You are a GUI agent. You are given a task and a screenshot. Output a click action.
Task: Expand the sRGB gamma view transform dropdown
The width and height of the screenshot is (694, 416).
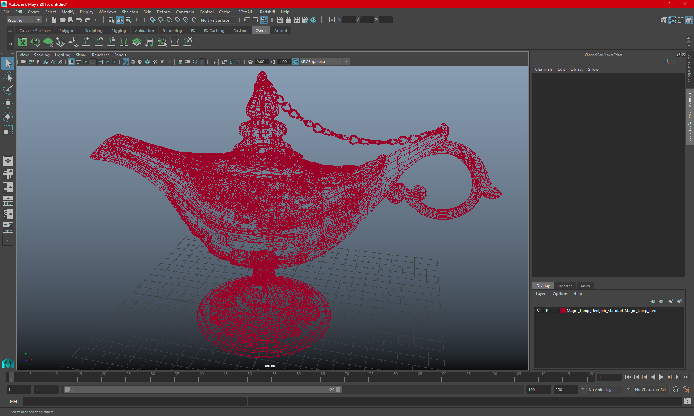tap(346, 62)
